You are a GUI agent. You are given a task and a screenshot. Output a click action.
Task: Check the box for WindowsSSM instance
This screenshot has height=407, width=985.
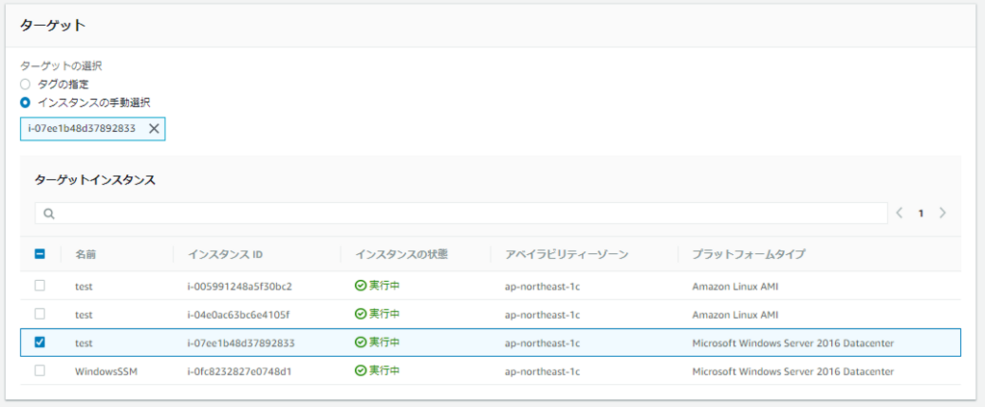(39, 371)
